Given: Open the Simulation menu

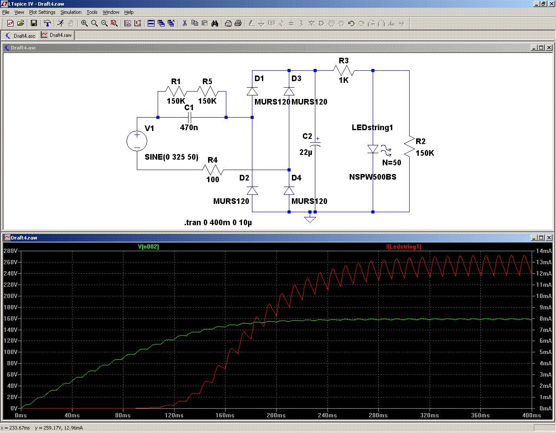Looking at the screenshot, I should click(x=71, y=12).
